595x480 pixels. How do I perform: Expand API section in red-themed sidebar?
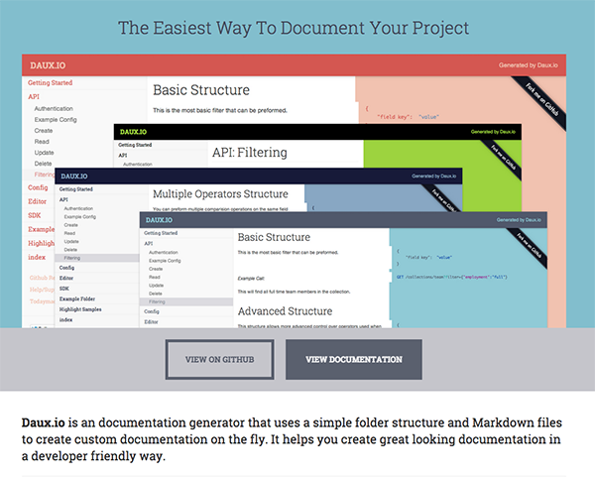click(34, 97)
